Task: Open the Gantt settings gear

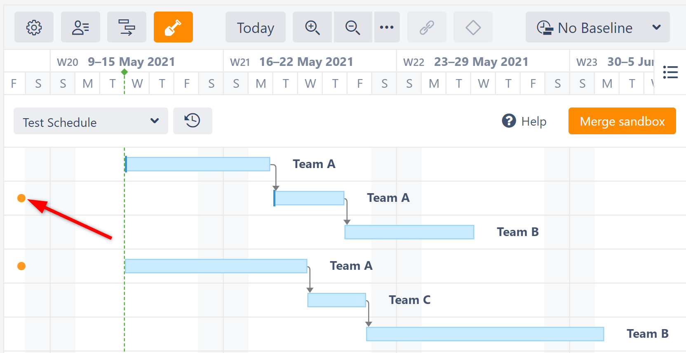Action: click(34, 27)
